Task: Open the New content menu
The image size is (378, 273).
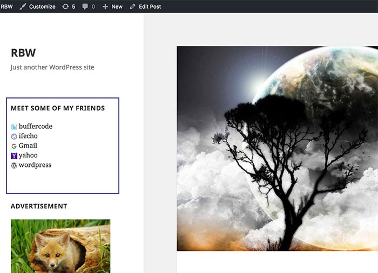Action: [117, 6]
